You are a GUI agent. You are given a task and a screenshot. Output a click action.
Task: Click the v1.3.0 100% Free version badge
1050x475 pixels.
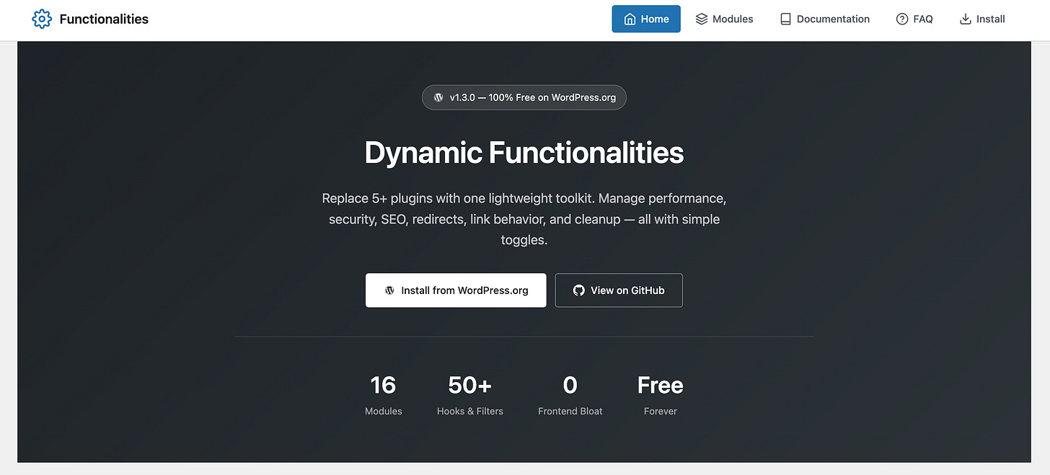[524, 97]
